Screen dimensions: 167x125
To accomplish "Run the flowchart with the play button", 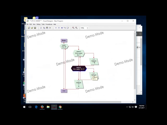I will coord(56,28).
